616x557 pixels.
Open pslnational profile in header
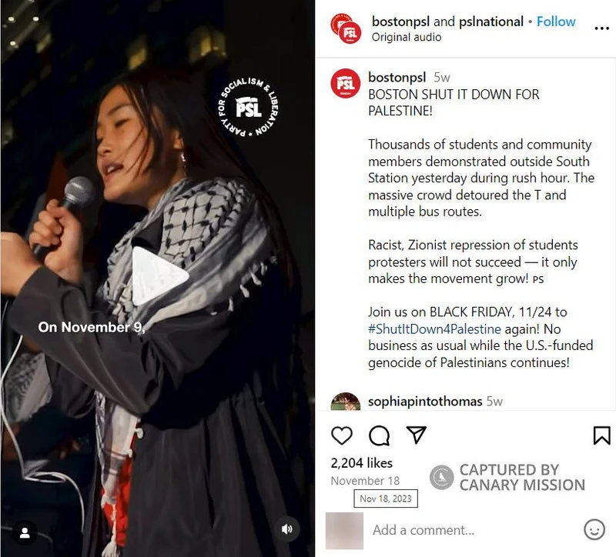click(491, 22)
